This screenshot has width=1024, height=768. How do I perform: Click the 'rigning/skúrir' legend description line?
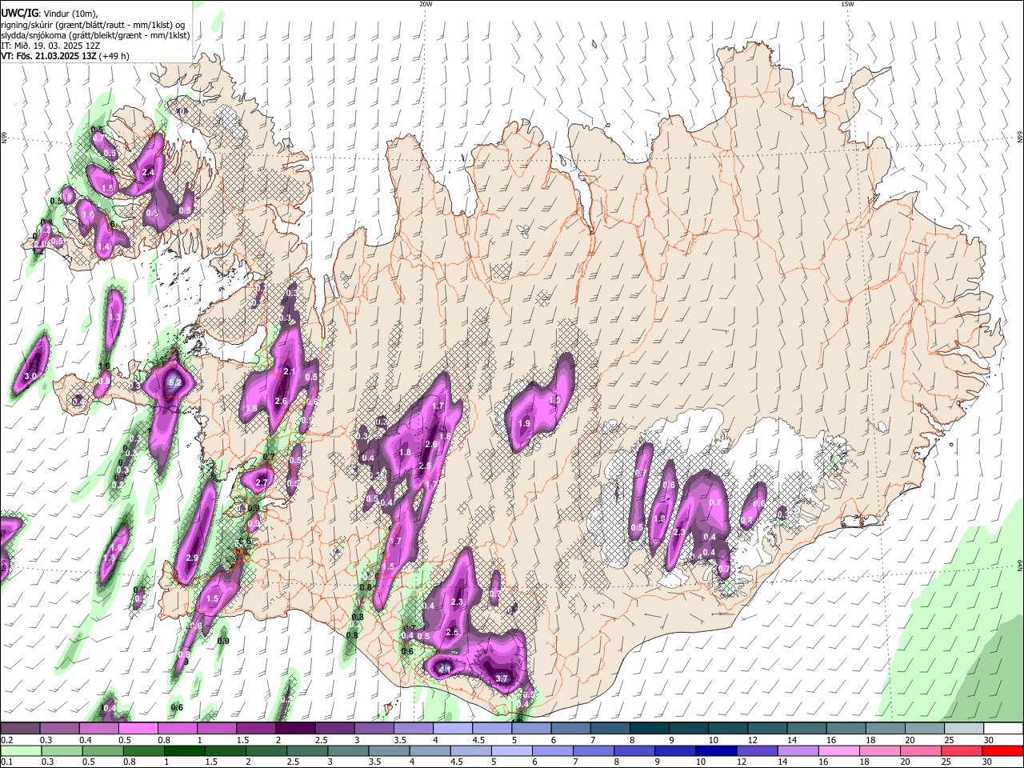click(x=93, y=24)
